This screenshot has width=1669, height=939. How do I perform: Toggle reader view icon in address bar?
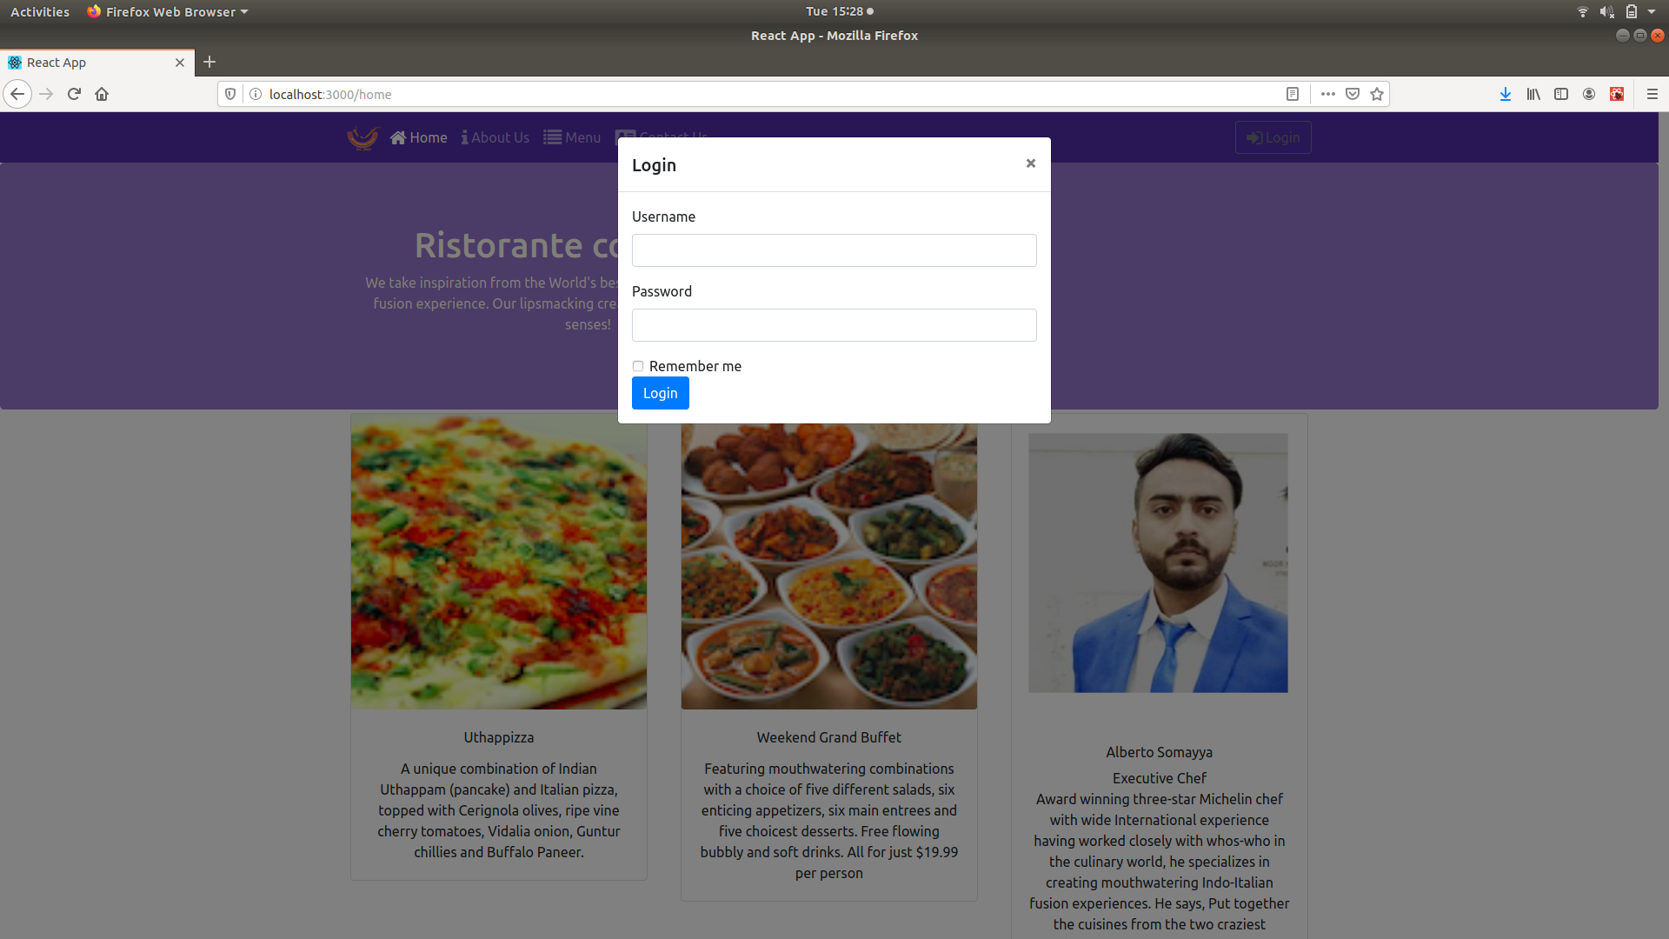click(x=1293, y=94)
